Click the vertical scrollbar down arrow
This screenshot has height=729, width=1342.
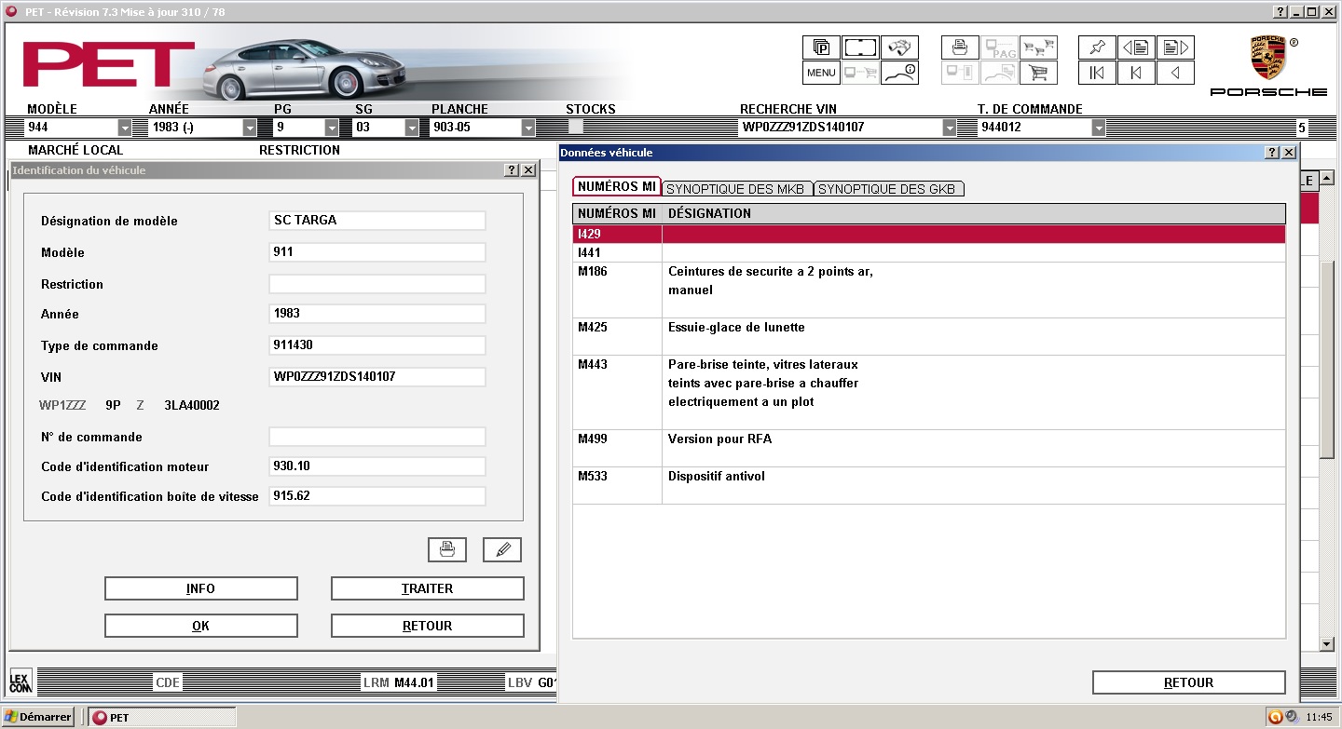click(1328, 643)
